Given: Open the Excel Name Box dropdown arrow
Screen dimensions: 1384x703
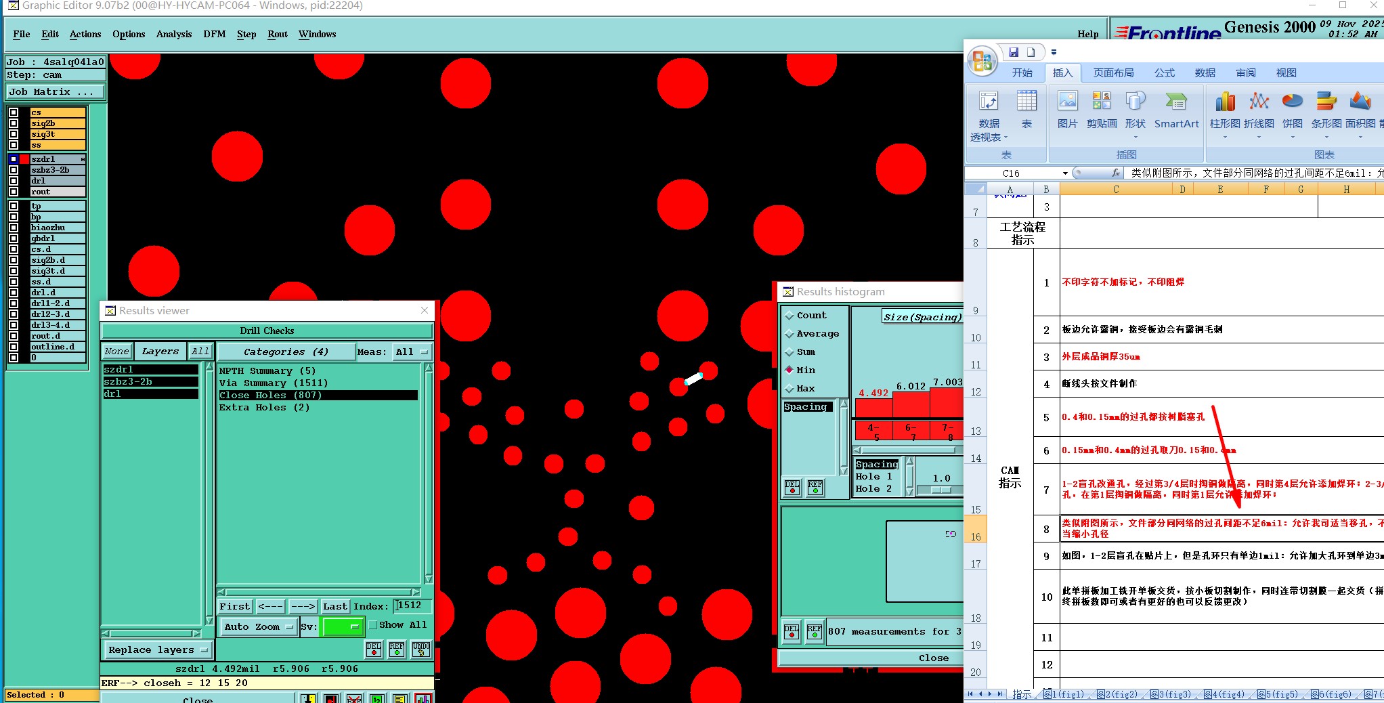Looking at the screenshot, I should [1066, 173].
